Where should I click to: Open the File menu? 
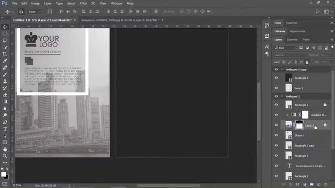(x=15, y=4)
